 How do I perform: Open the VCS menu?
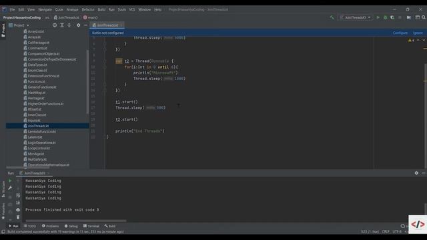click(x=132, y=9)
